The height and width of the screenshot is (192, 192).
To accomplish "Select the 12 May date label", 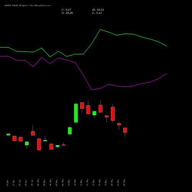I will 75,182.
